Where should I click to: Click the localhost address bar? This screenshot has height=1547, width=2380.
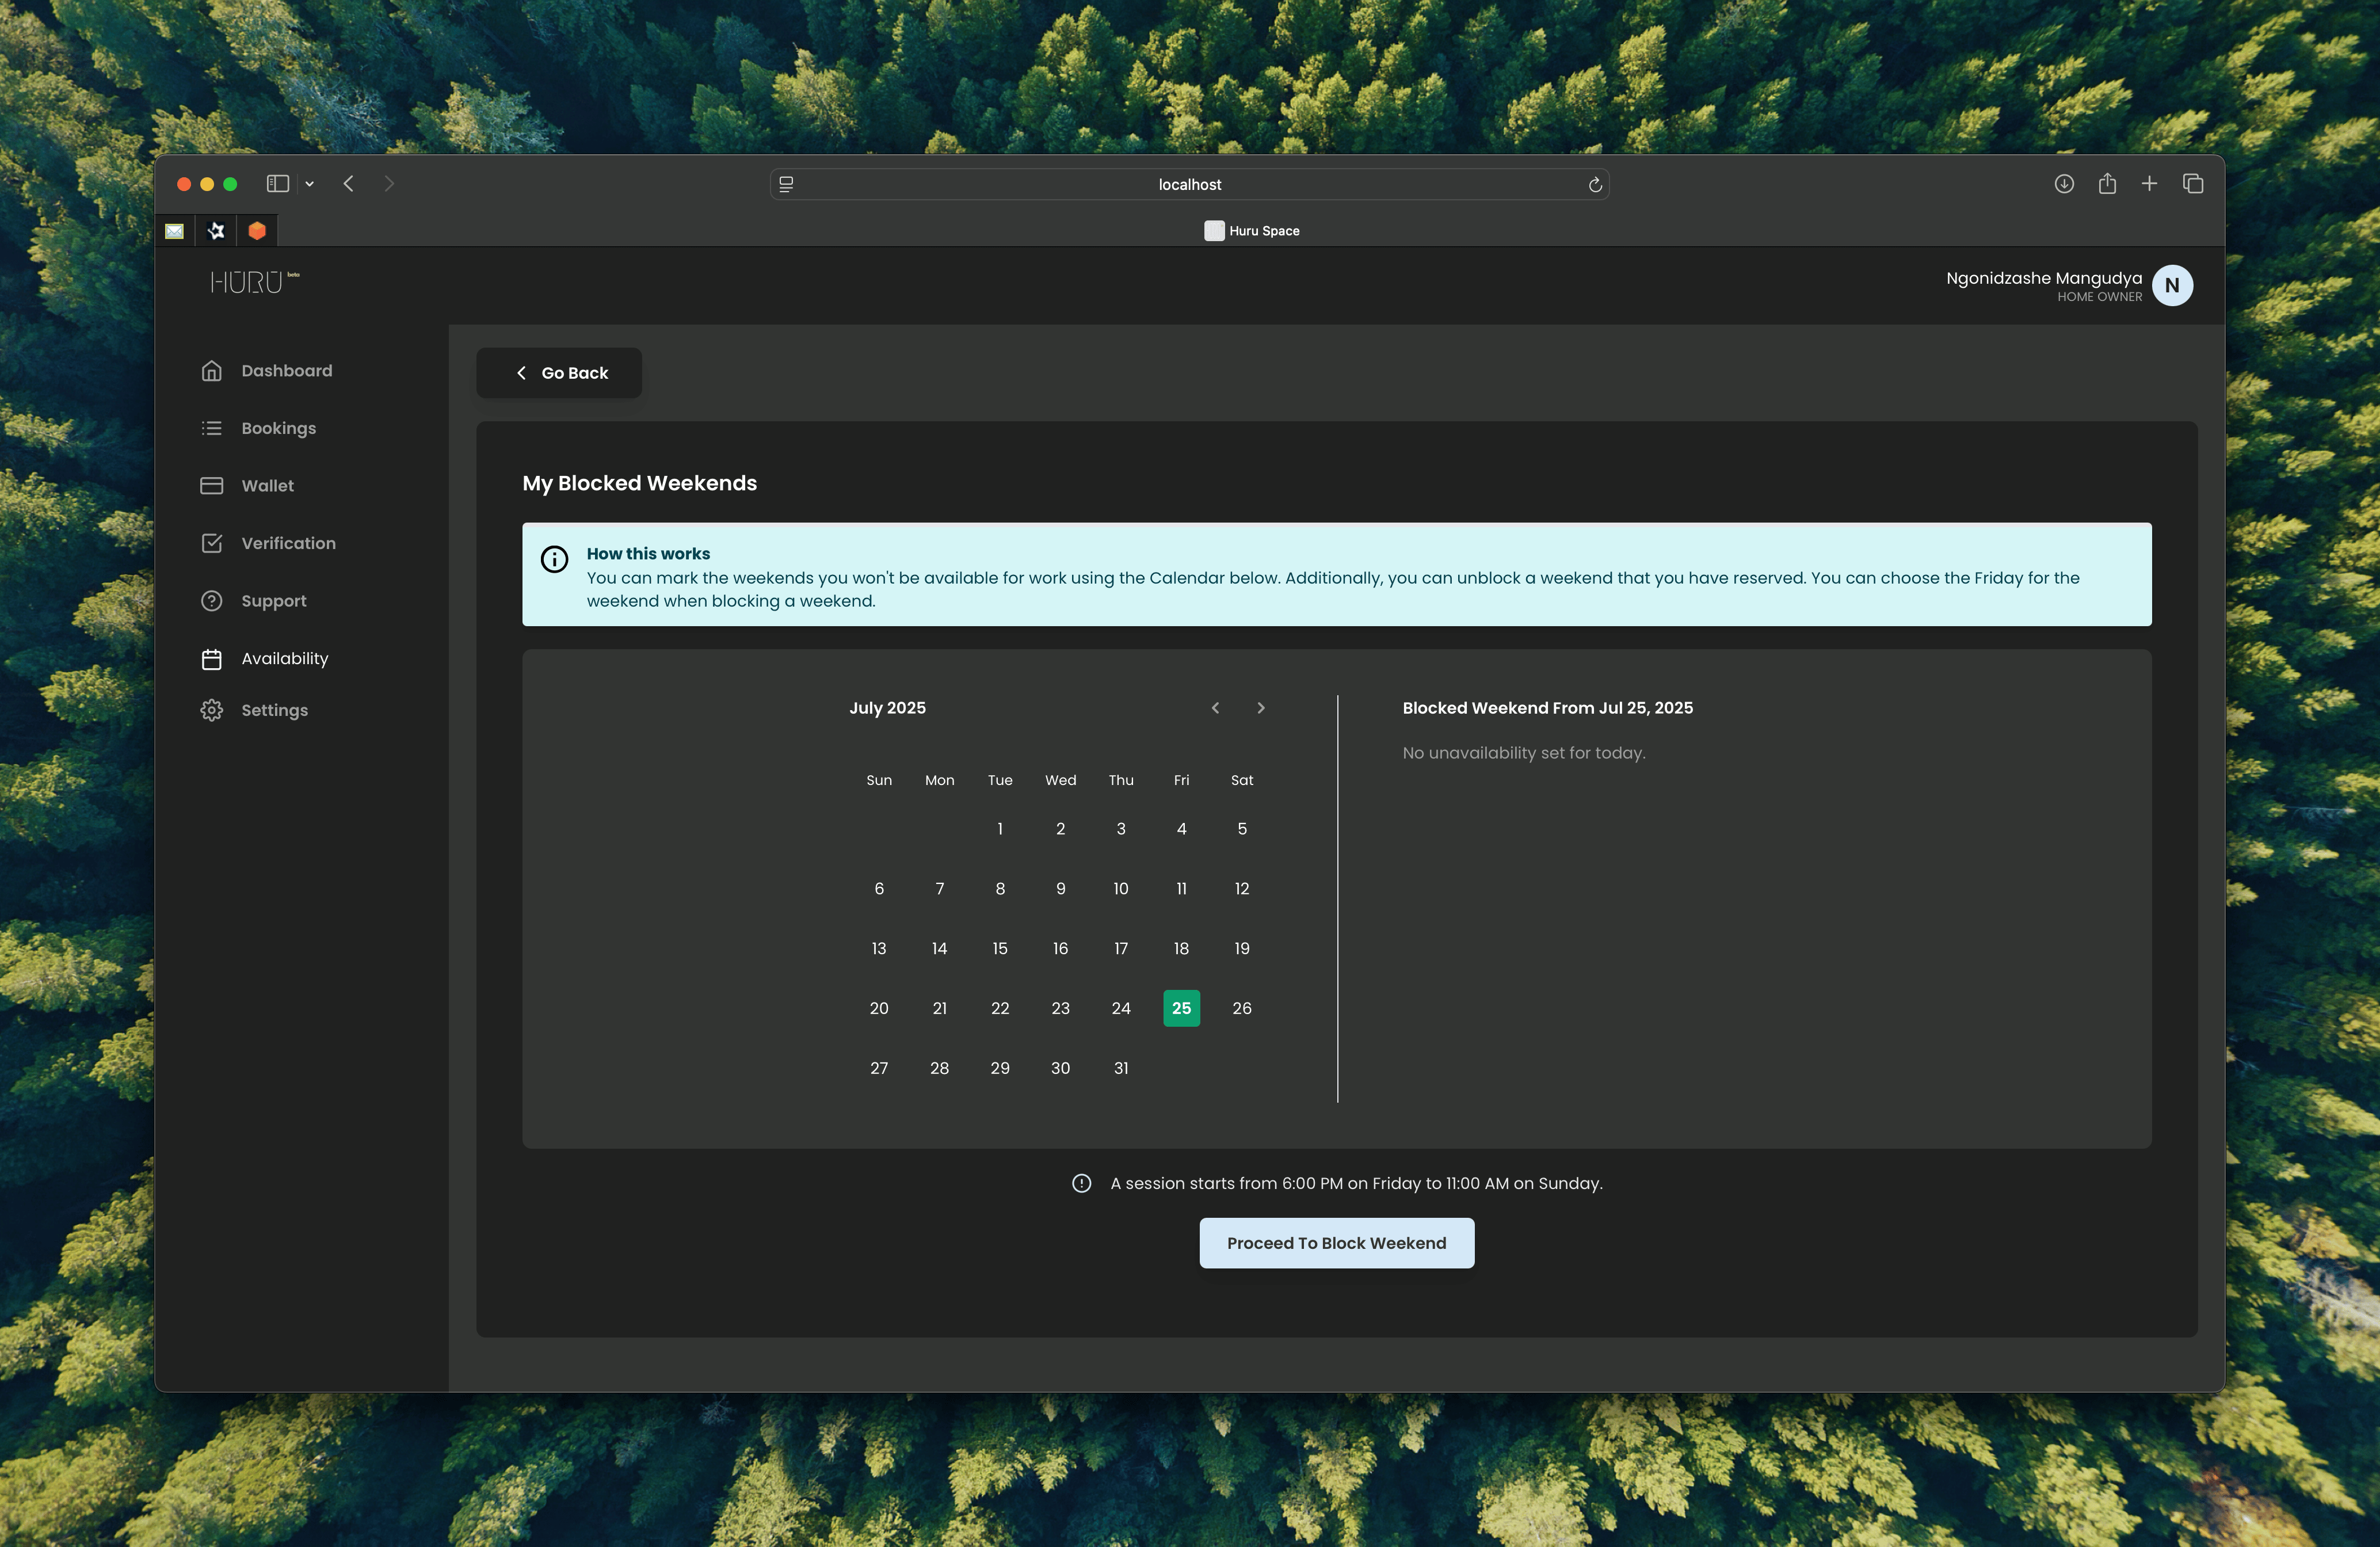tap(1189, 185)
